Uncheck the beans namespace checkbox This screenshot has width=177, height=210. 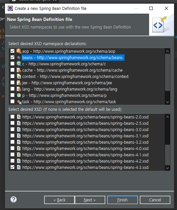12,57
